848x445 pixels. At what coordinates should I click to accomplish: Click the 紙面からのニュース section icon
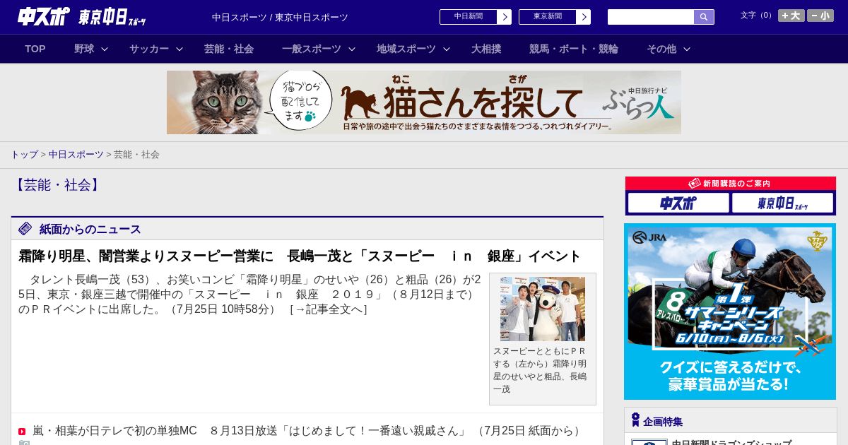click(25, 229)
